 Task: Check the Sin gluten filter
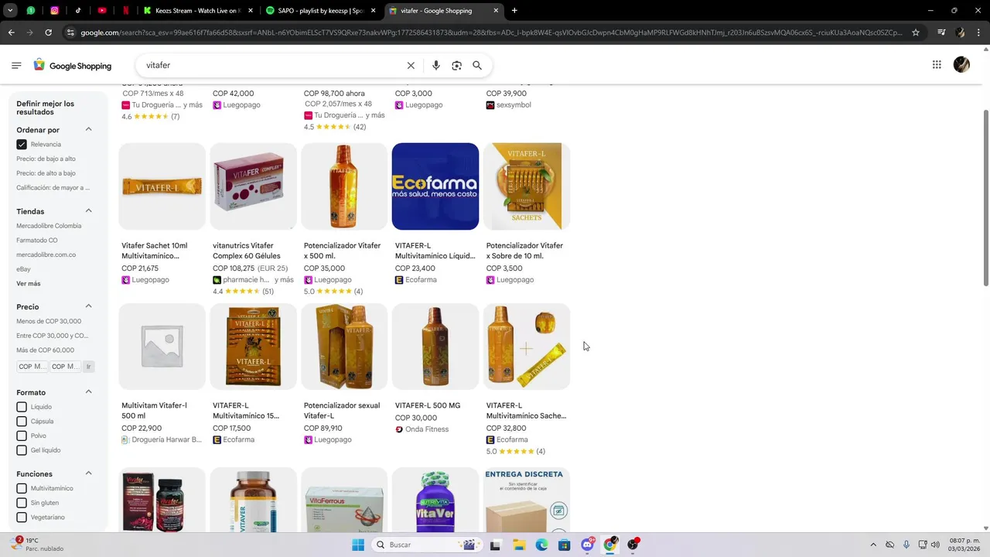point(22,503)
